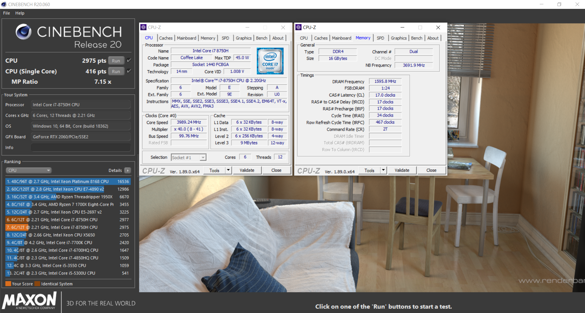Switch to Caches tab in right CPU-Z
This screenshot has height=313, width=585.
pyautogui.click(x=321, y=38)
